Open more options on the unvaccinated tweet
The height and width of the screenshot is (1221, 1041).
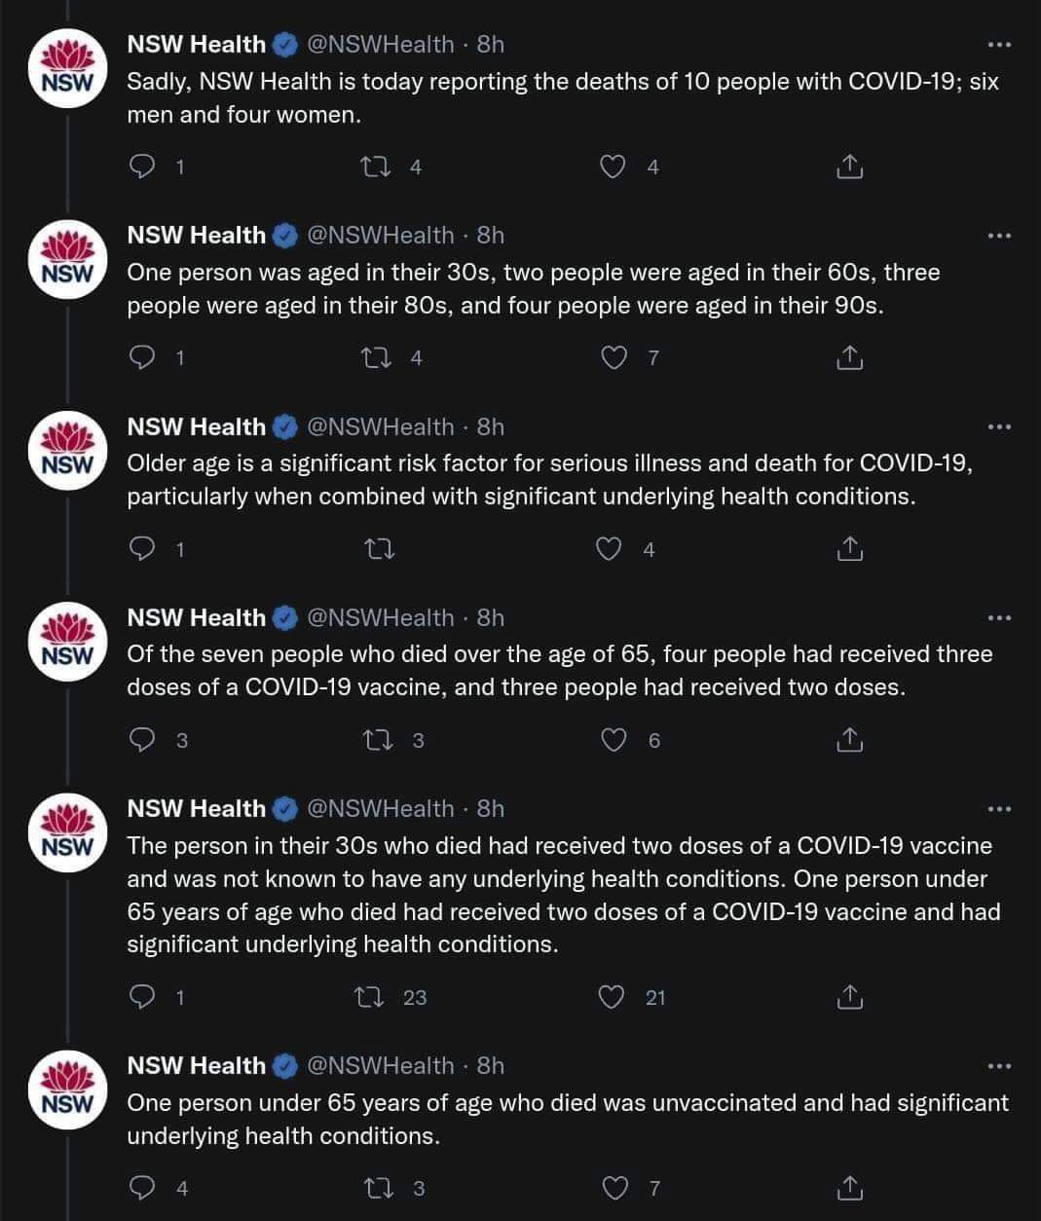pos(999,1066)
